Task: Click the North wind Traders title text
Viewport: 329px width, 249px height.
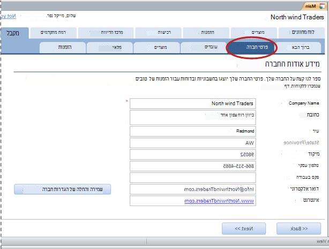Action: [x=297, y=17]
